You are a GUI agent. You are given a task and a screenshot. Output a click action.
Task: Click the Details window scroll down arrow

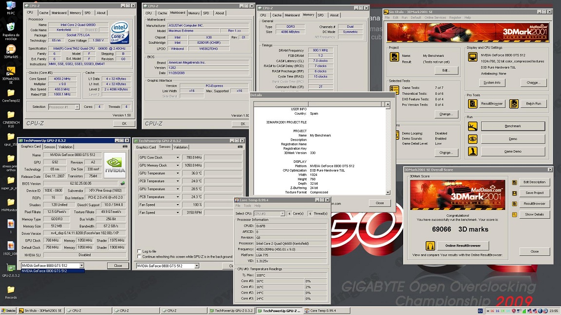(388, 192)
